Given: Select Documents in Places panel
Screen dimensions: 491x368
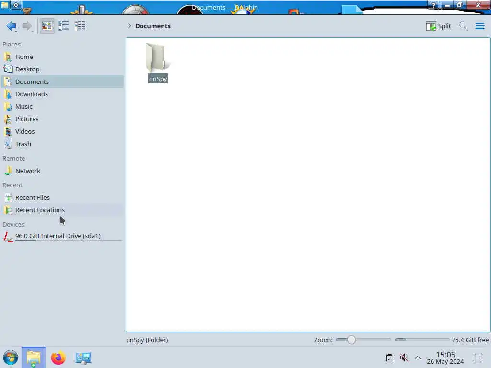Looking at the screenshot, I should pos(62,81).
